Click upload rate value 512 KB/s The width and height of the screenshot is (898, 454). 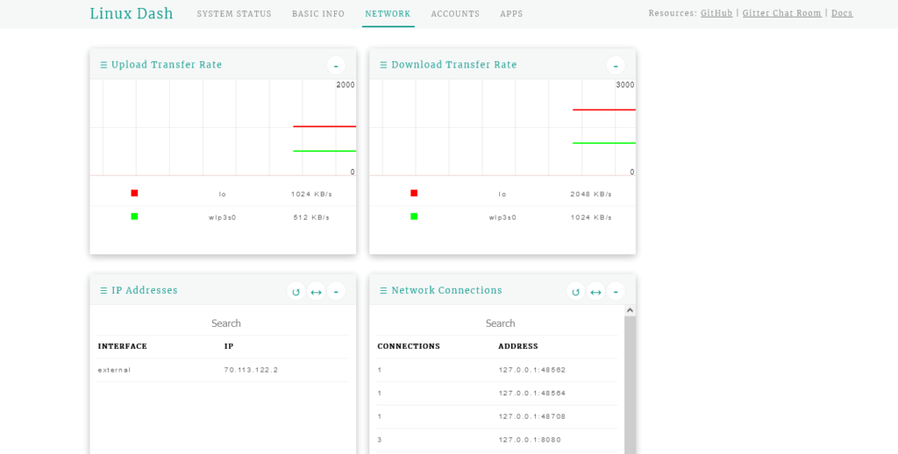tap(311, 217)
